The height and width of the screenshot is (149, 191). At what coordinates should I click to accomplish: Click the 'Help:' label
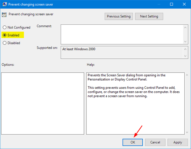click(x=91, y=65)
